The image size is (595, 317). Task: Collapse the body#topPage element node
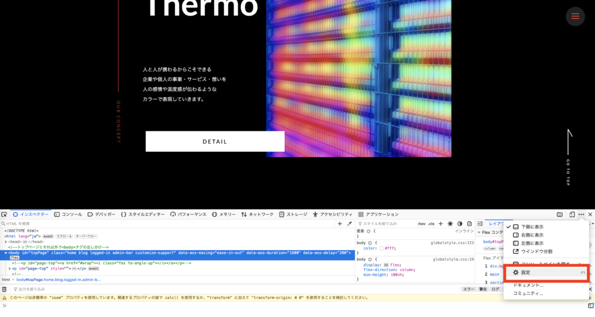point(6,252)
